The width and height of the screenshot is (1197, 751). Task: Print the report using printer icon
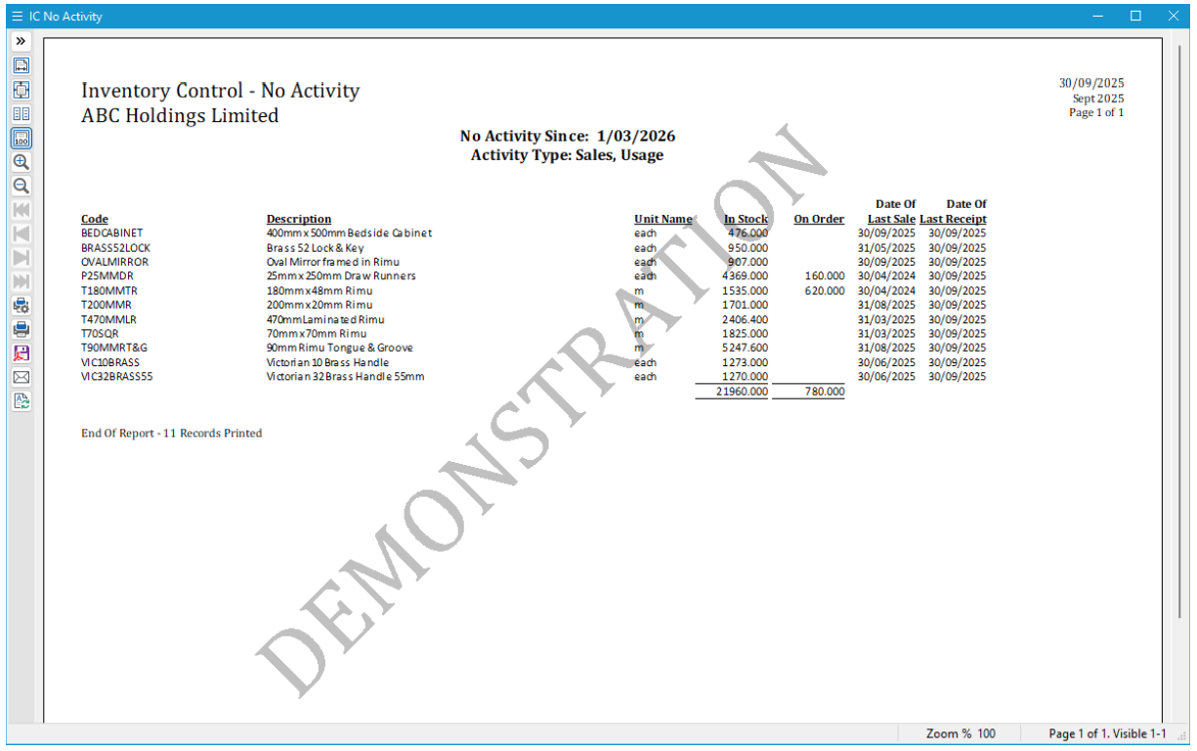tap(21, 329)
